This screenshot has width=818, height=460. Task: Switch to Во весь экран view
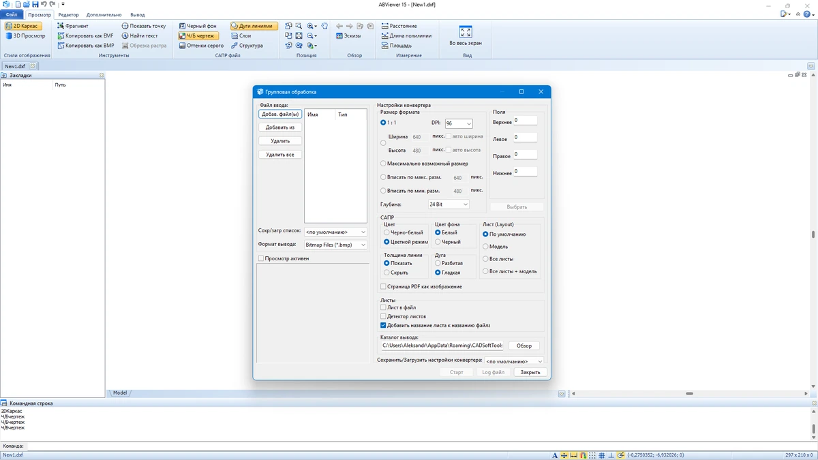pyautogui.click(x=466, y=35)
